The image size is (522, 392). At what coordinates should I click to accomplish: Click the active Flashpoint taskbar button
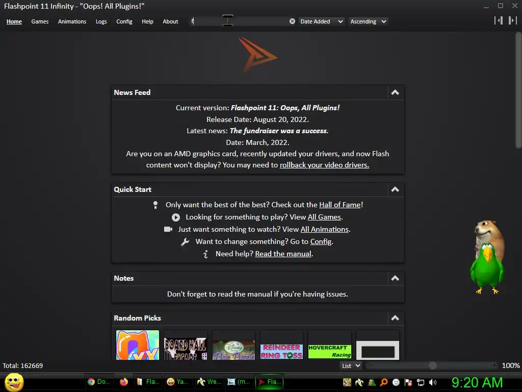pyautogui.click(x=269, y=382)
